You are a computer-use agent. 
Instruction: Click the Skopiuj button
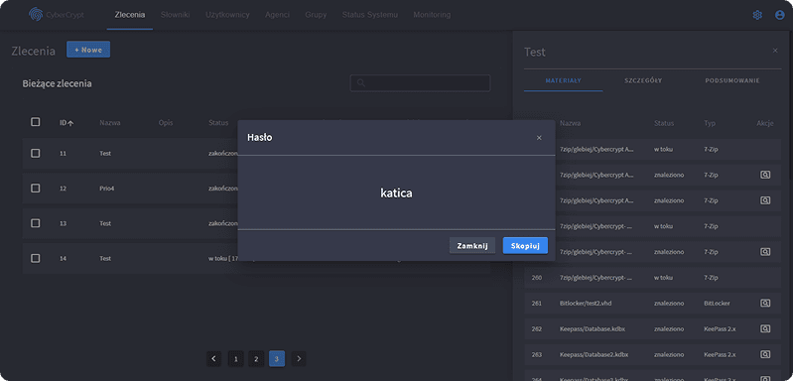point(525,246)
